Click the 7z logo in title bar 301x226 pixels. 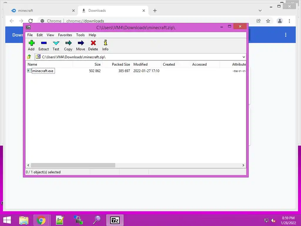coord(28,27)
